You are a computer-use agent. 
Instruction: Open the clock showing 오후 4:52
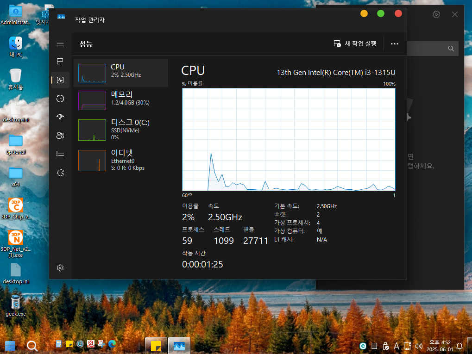click(x=440, y=346)
